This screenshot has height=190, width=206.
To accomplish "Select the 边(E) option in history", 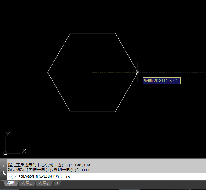I will pos(63,165).
